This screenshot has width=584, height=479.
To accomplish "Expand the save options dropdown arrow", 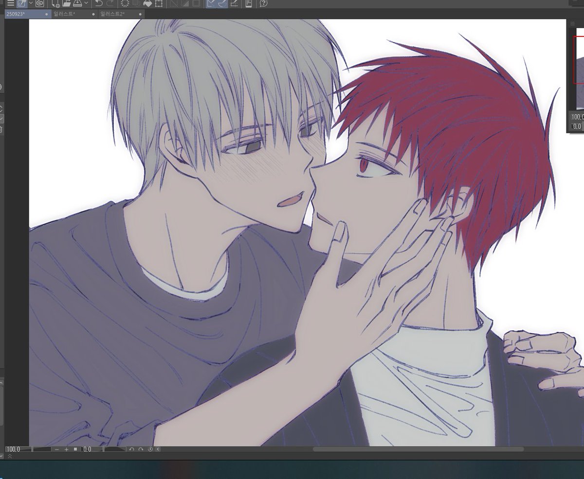I will point(86,3).
